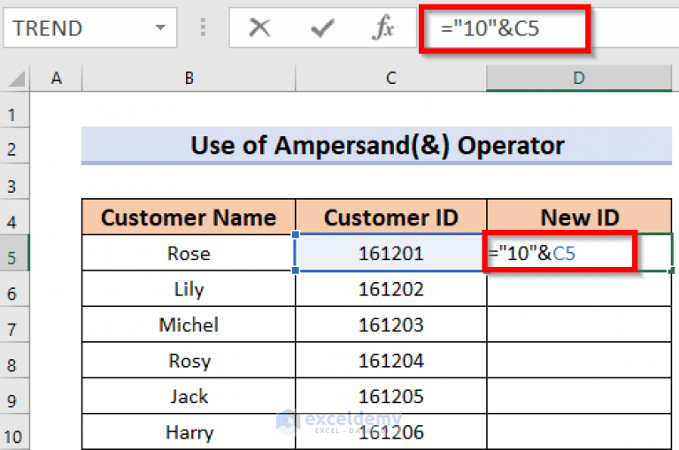This screenshot has height=450, width=679.
Task: Select column A header
Action: (x=56, y=79)
